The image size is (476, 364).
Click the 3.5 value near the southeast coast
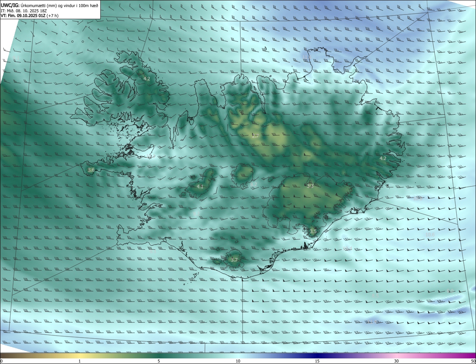[313, 231]
